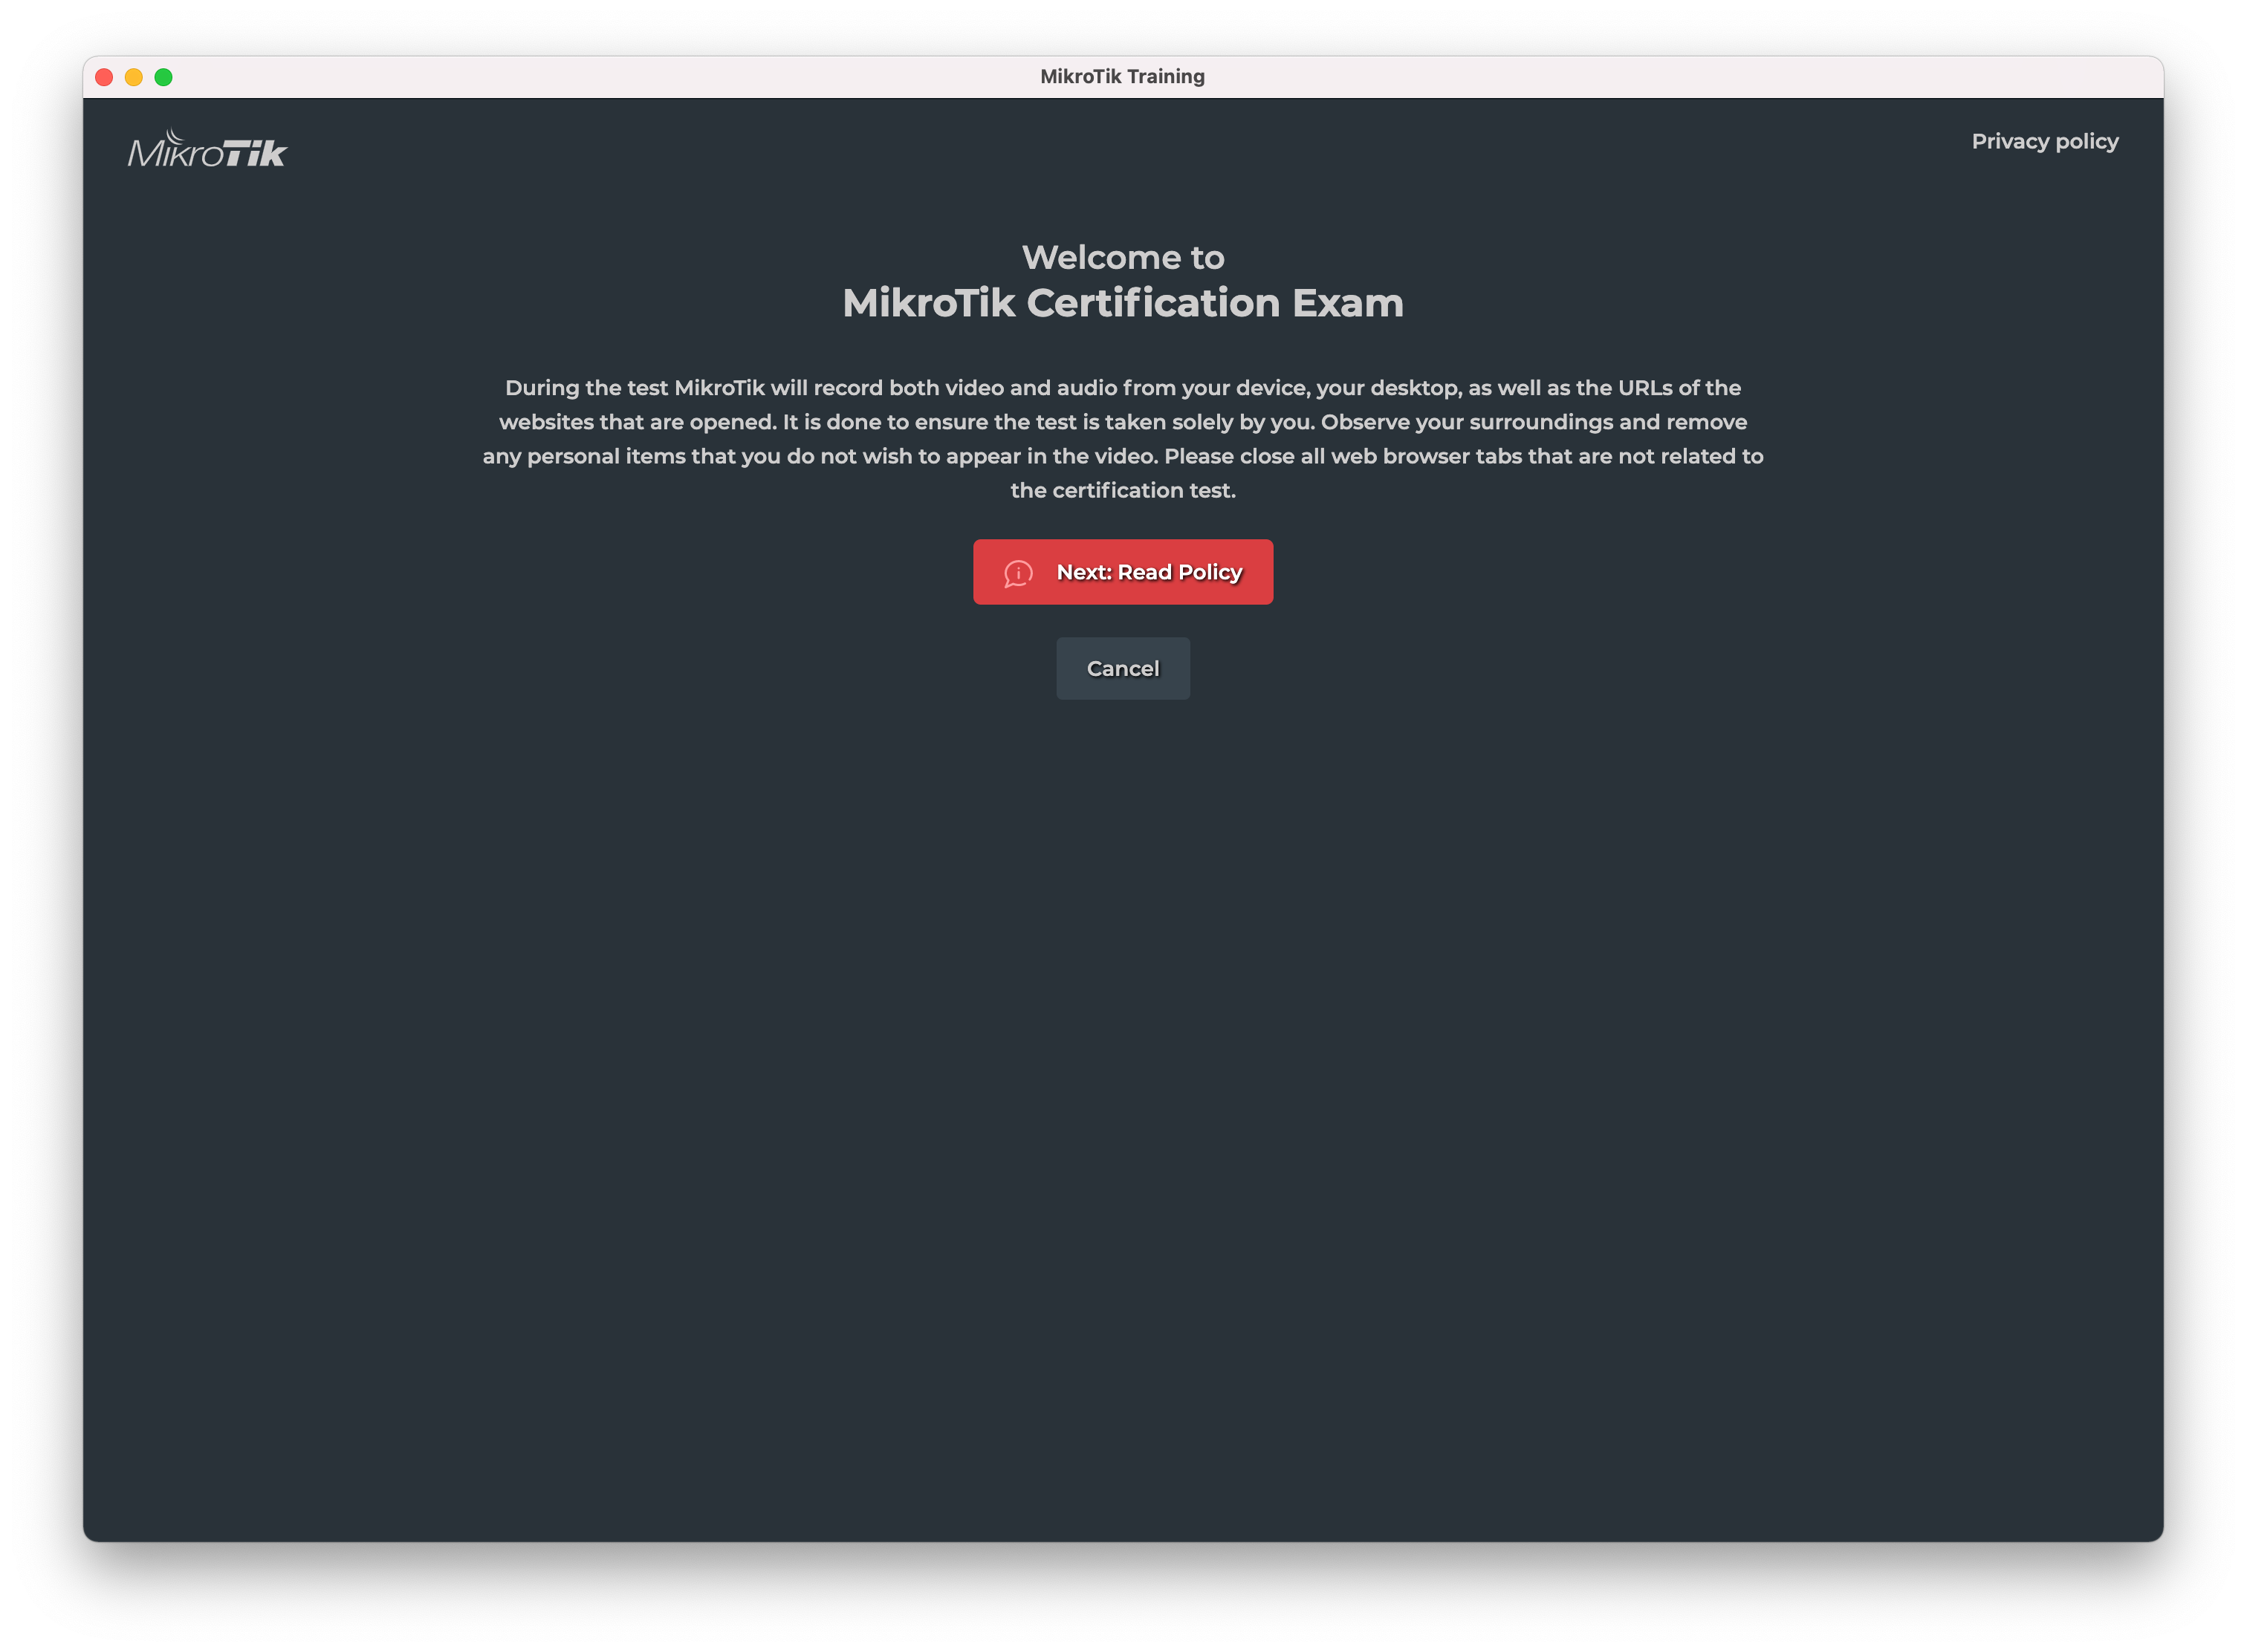Image resolution: width=2247 pixels, height=1652 pixels.
Task: Click the info speech-bubble icon on the red button
Action: point(1017,573)
